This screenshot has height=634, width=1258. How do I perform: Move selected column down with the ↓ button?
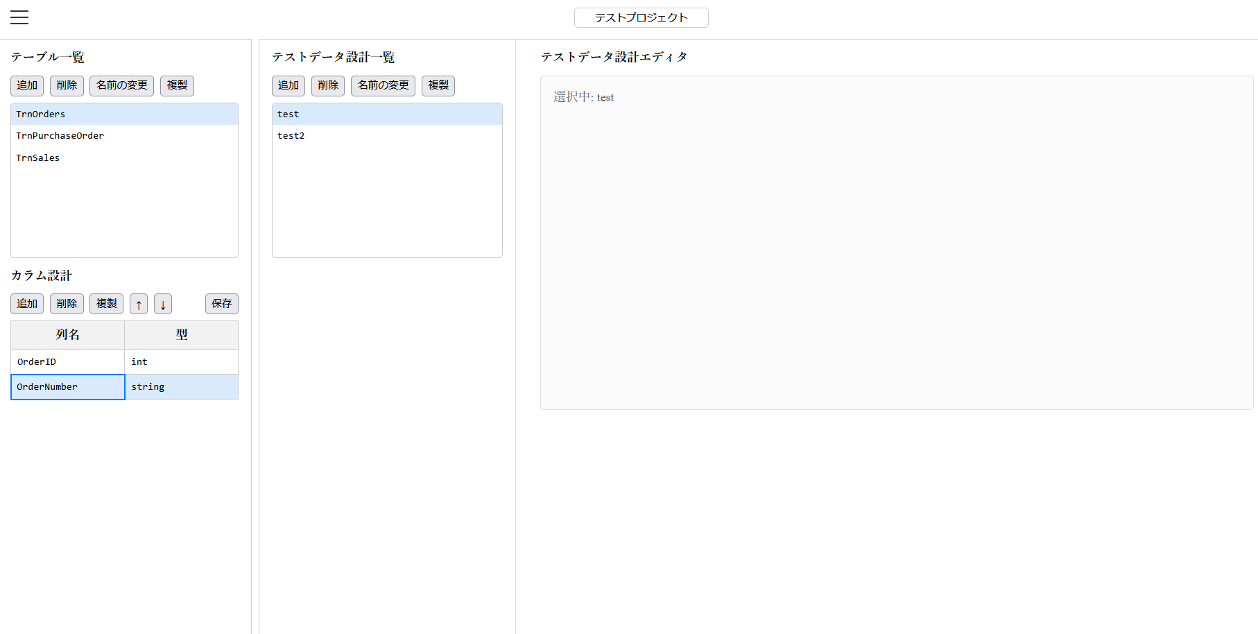click(162, 304)
